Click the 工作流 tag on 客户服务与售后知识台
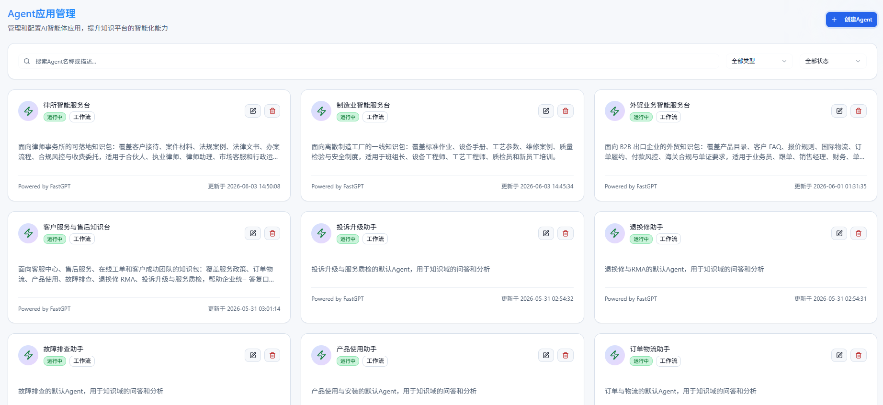The image size is (883, 405). (82, 239)
